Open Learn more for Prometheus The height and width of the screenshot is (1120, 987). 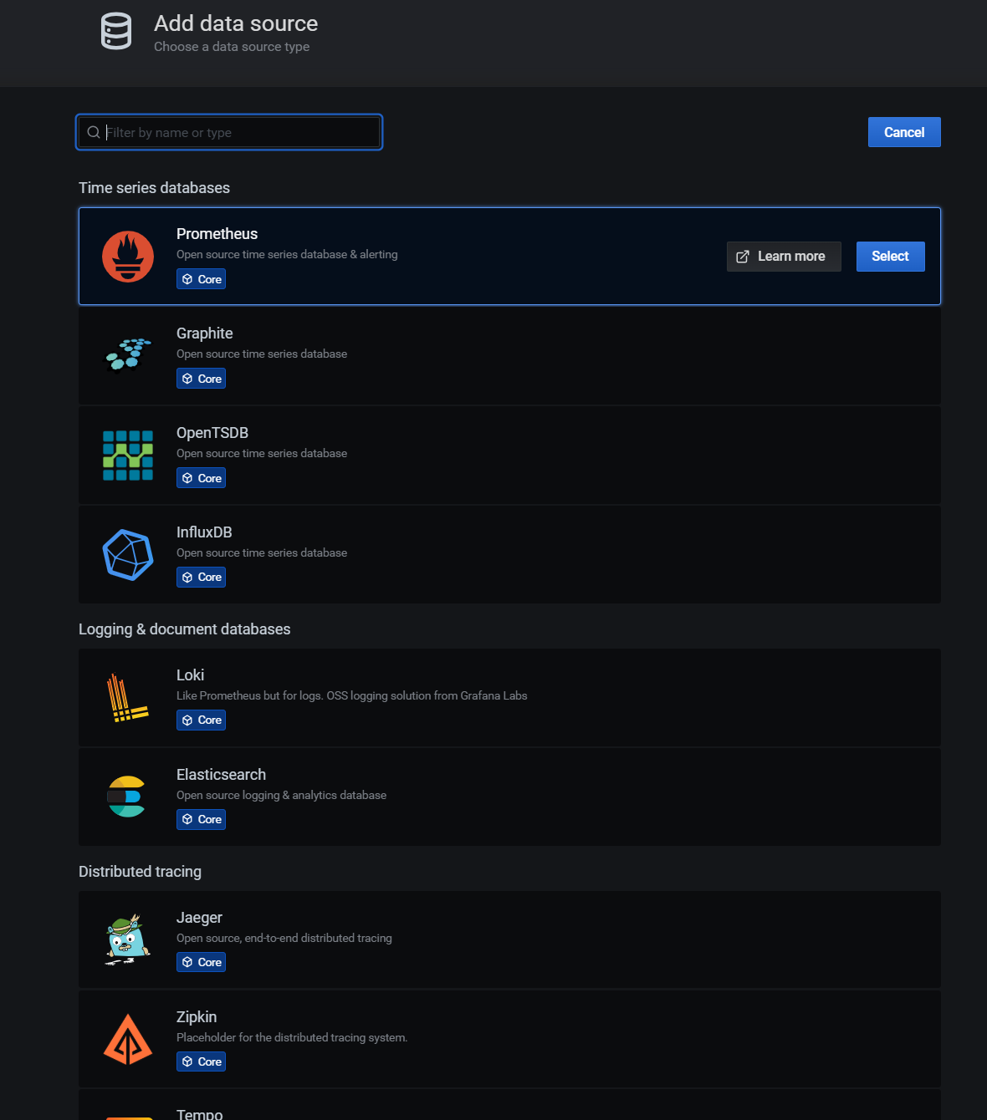pyautogui.click(x=784, y=257)
